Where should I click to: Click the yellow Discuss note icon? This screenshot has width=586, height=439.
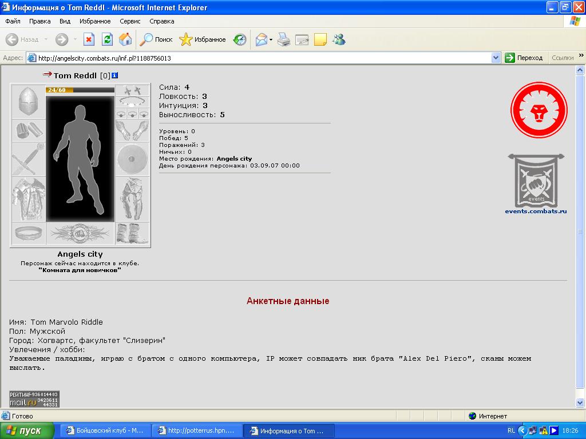coord(320,39)
